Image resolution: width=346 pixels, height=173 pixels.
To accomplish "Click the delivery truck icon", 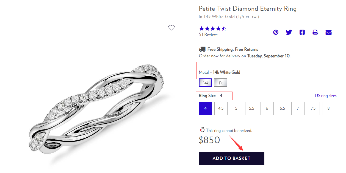I will click(x=202, y=49).
